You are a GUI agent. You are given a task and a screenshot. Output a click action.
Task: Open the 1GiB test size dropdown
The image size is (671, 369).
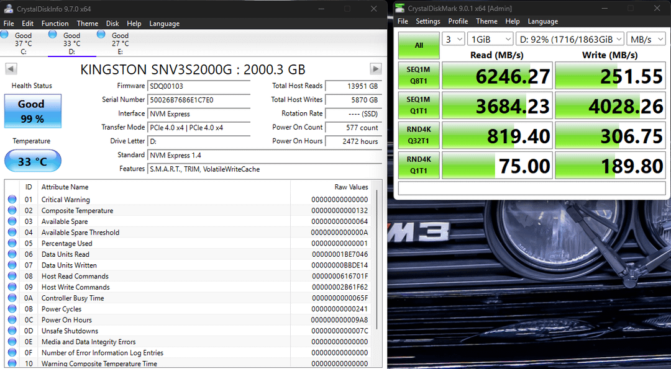pos(490,39)
